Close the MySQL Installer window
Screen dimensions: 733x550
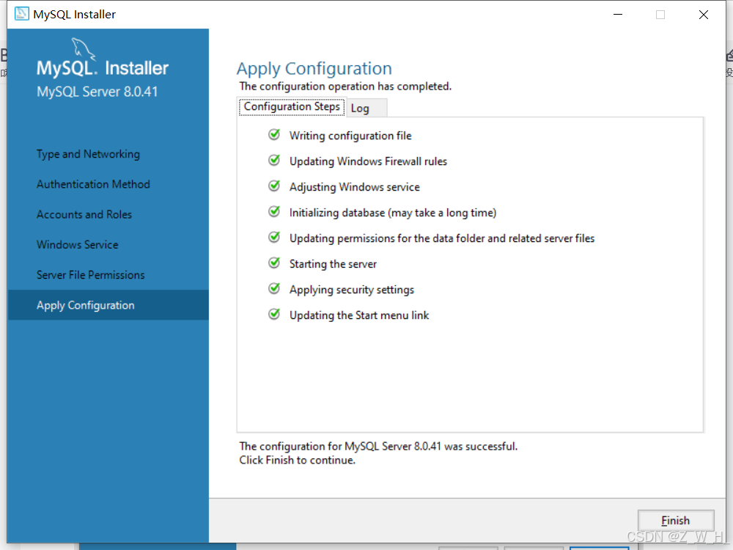coord(704,15)
